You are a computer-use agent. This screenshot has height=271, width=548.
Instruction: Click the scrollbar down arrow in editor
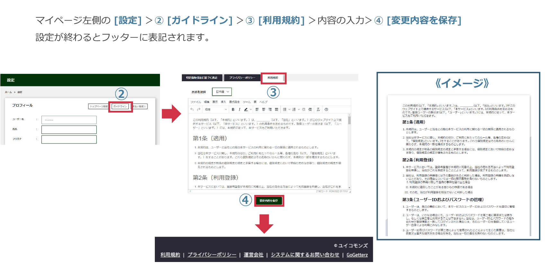click(x=349, y=188)
